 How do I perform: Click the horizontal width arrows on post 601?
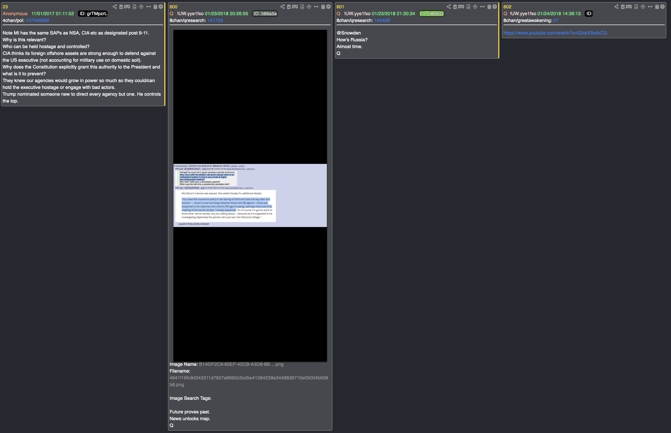pyautogui.click(x=483, y=7)
